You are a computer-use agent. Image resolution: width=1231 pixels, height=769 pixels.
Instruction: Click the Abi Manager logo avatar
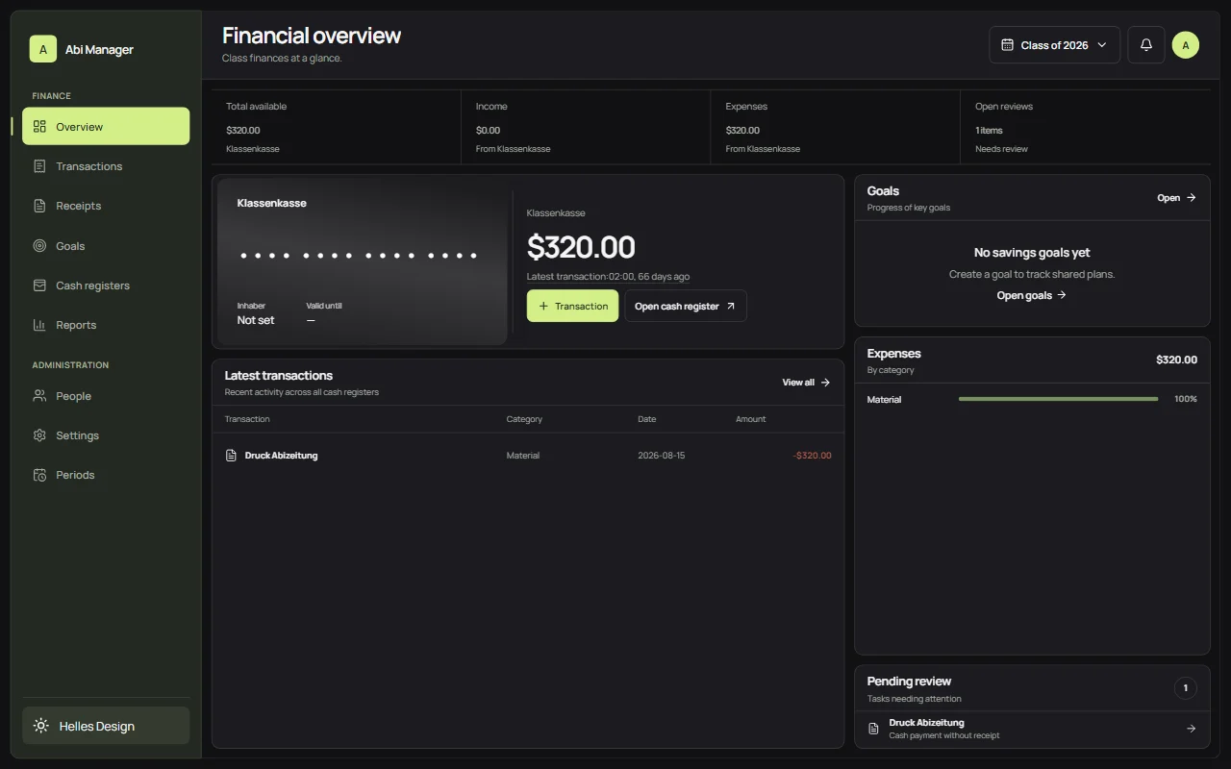43,49
